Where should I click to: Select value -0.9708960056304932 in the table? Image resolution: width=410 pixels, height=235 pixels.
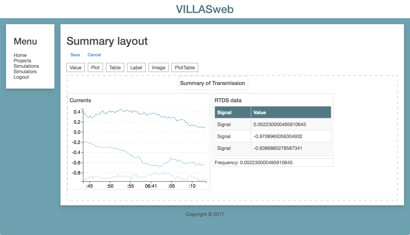coord(291,136)
